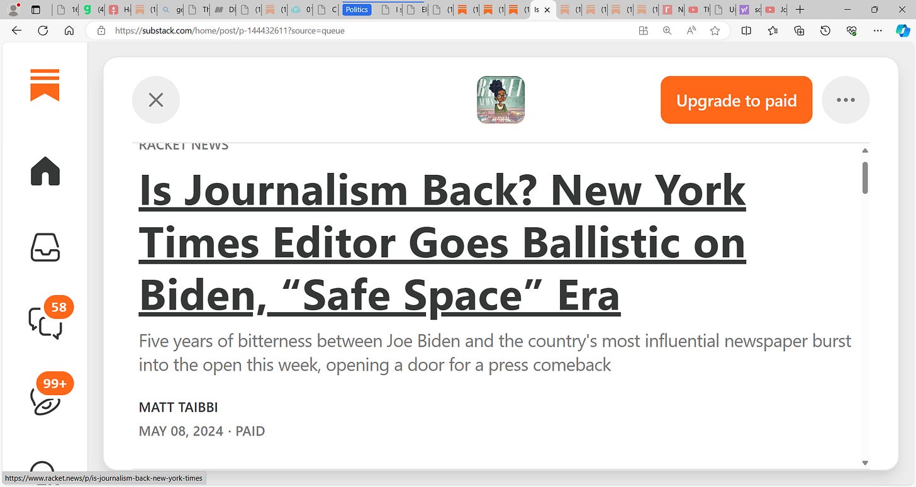This screenshot has width=916, height=487.
Task: Open split screen view
Action: [x=746, y=30]
